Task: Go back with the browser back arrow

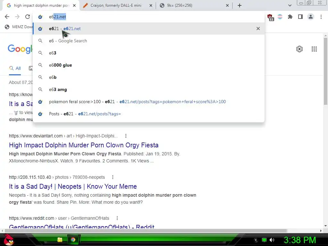Action: point(7,17)
